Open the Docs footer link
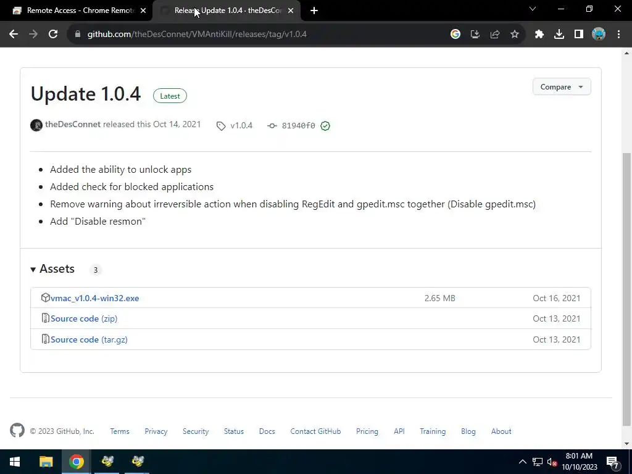 point(267,431)
